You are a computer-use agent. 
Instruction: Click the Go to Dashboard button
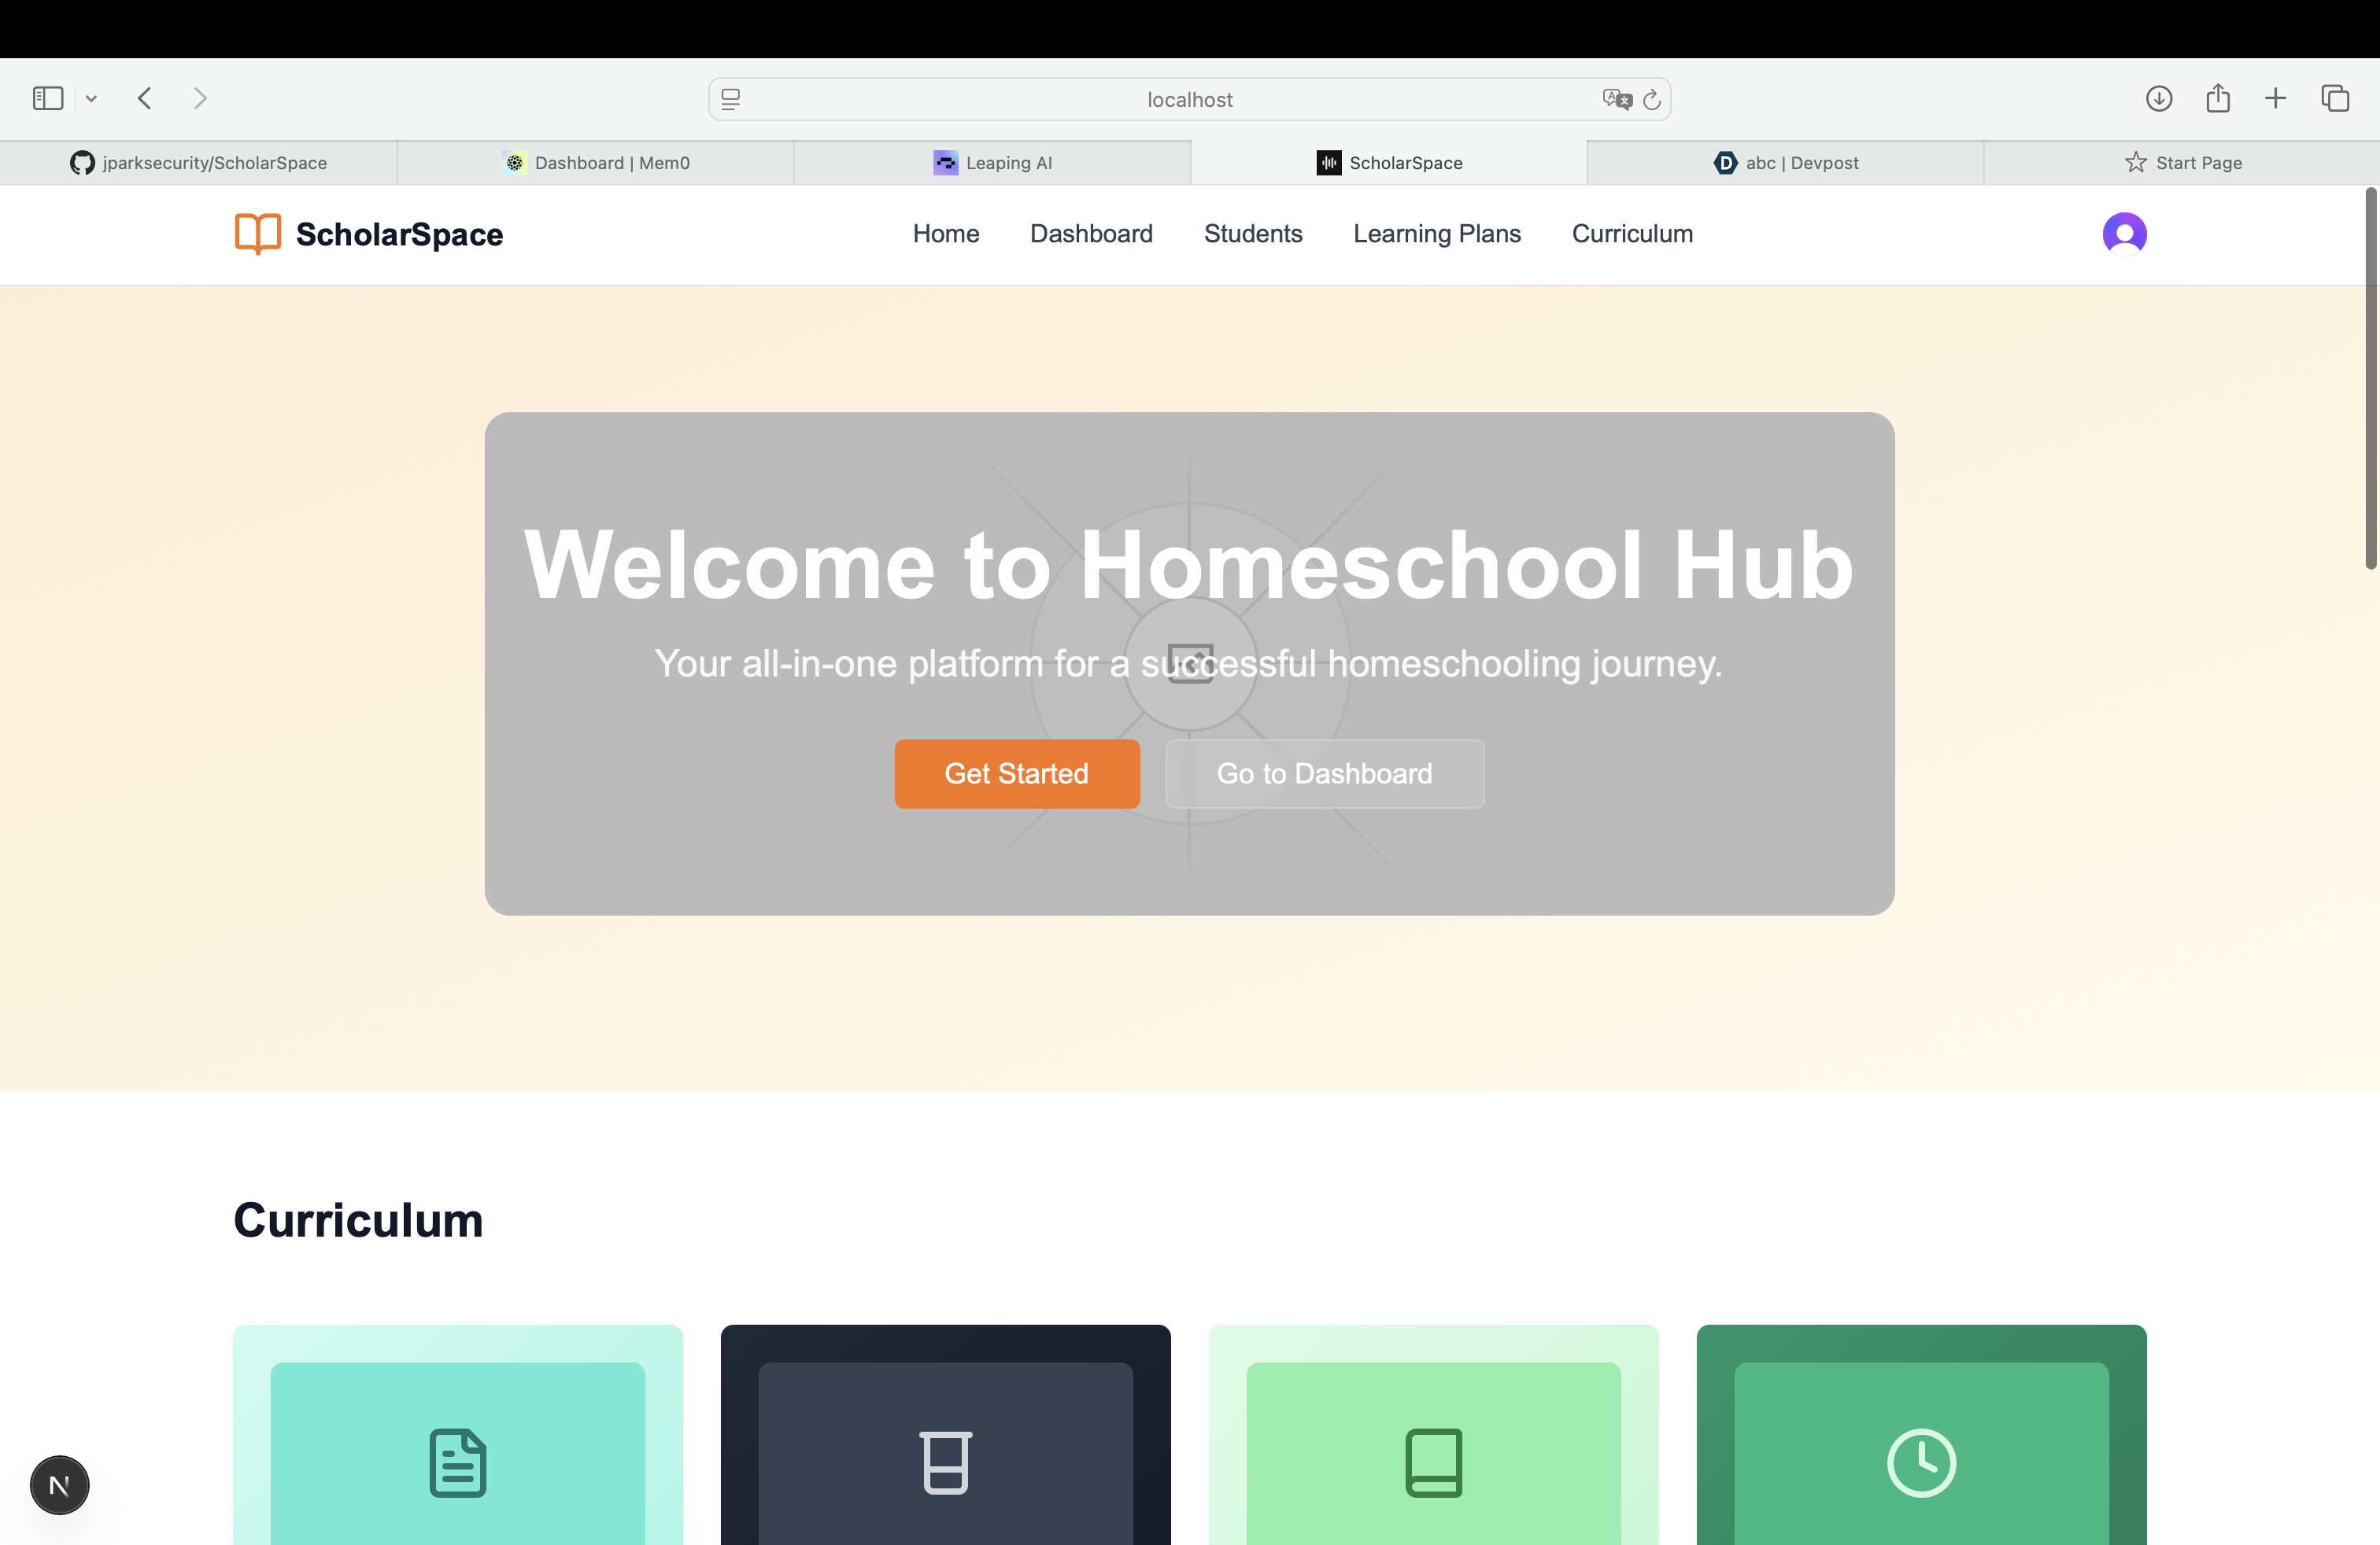pyautogui.click(x=1324, y=773)
